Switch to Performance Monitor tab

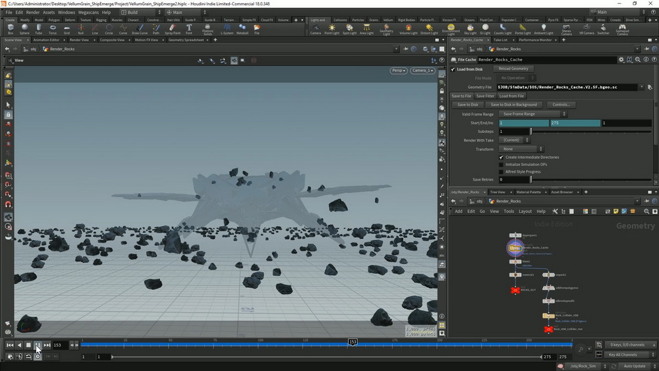(x=534, y=40)
